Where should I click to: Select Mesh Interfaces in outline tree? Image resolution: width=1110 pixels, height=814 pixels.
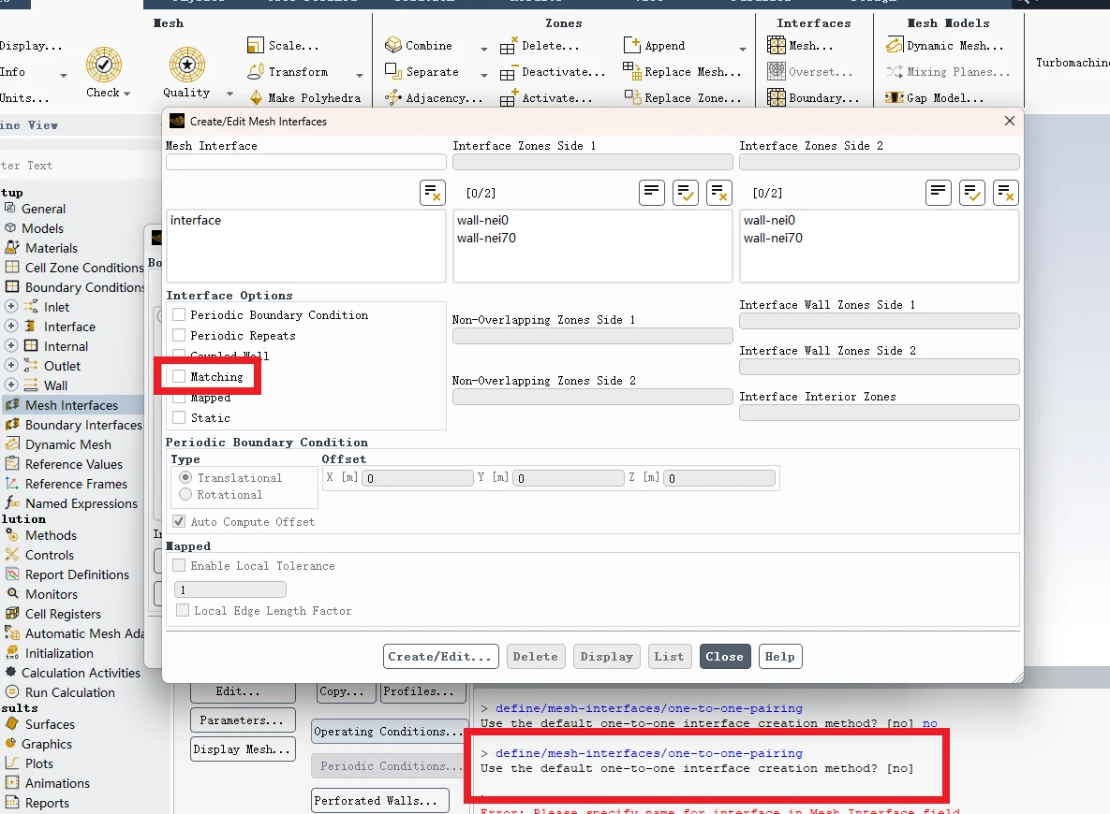coord(71,405)
